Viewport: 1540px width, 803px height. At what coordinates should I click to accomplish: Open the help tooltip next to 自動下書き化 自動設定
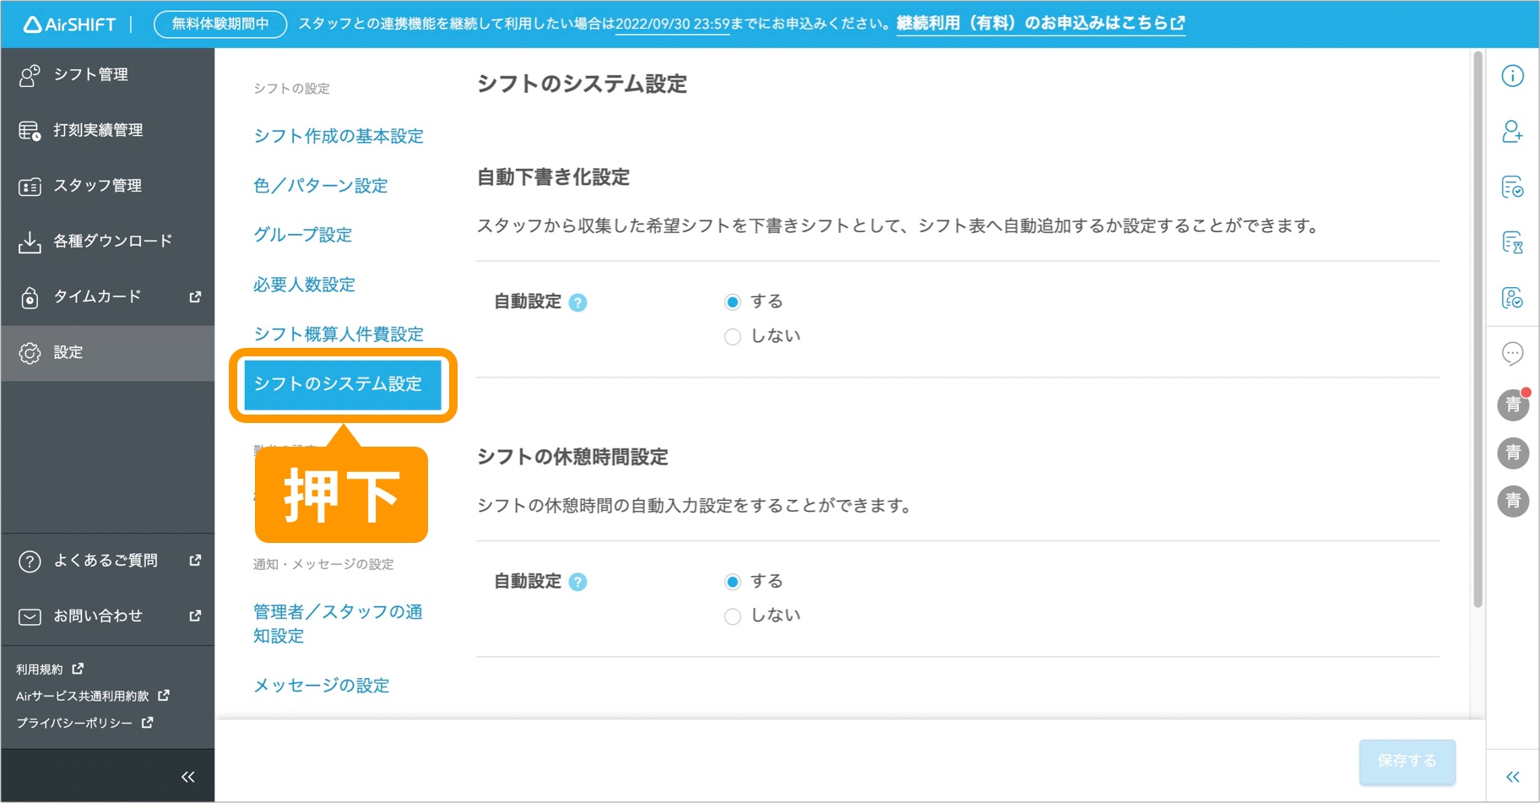pyautogui.click(x=577, y=301)
